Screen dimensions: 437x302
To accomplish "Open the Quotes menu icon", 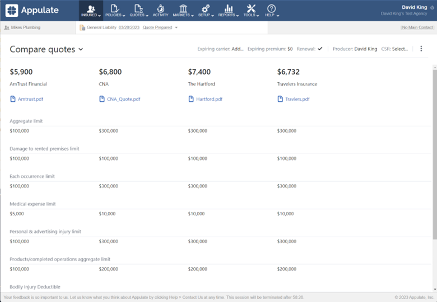I will (x=138, y=8).
